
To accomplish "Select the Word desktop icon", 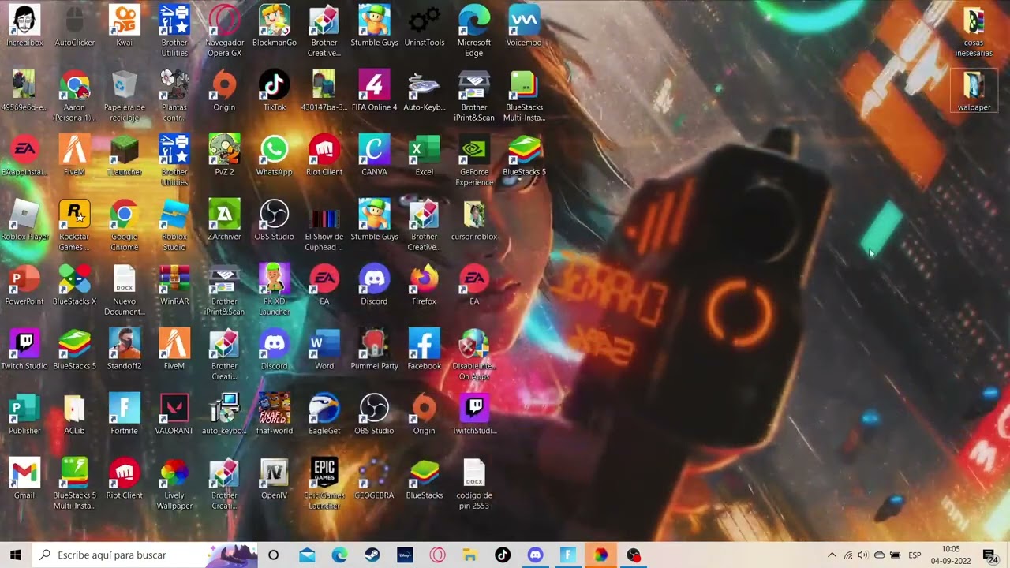I will pos(324,349).
